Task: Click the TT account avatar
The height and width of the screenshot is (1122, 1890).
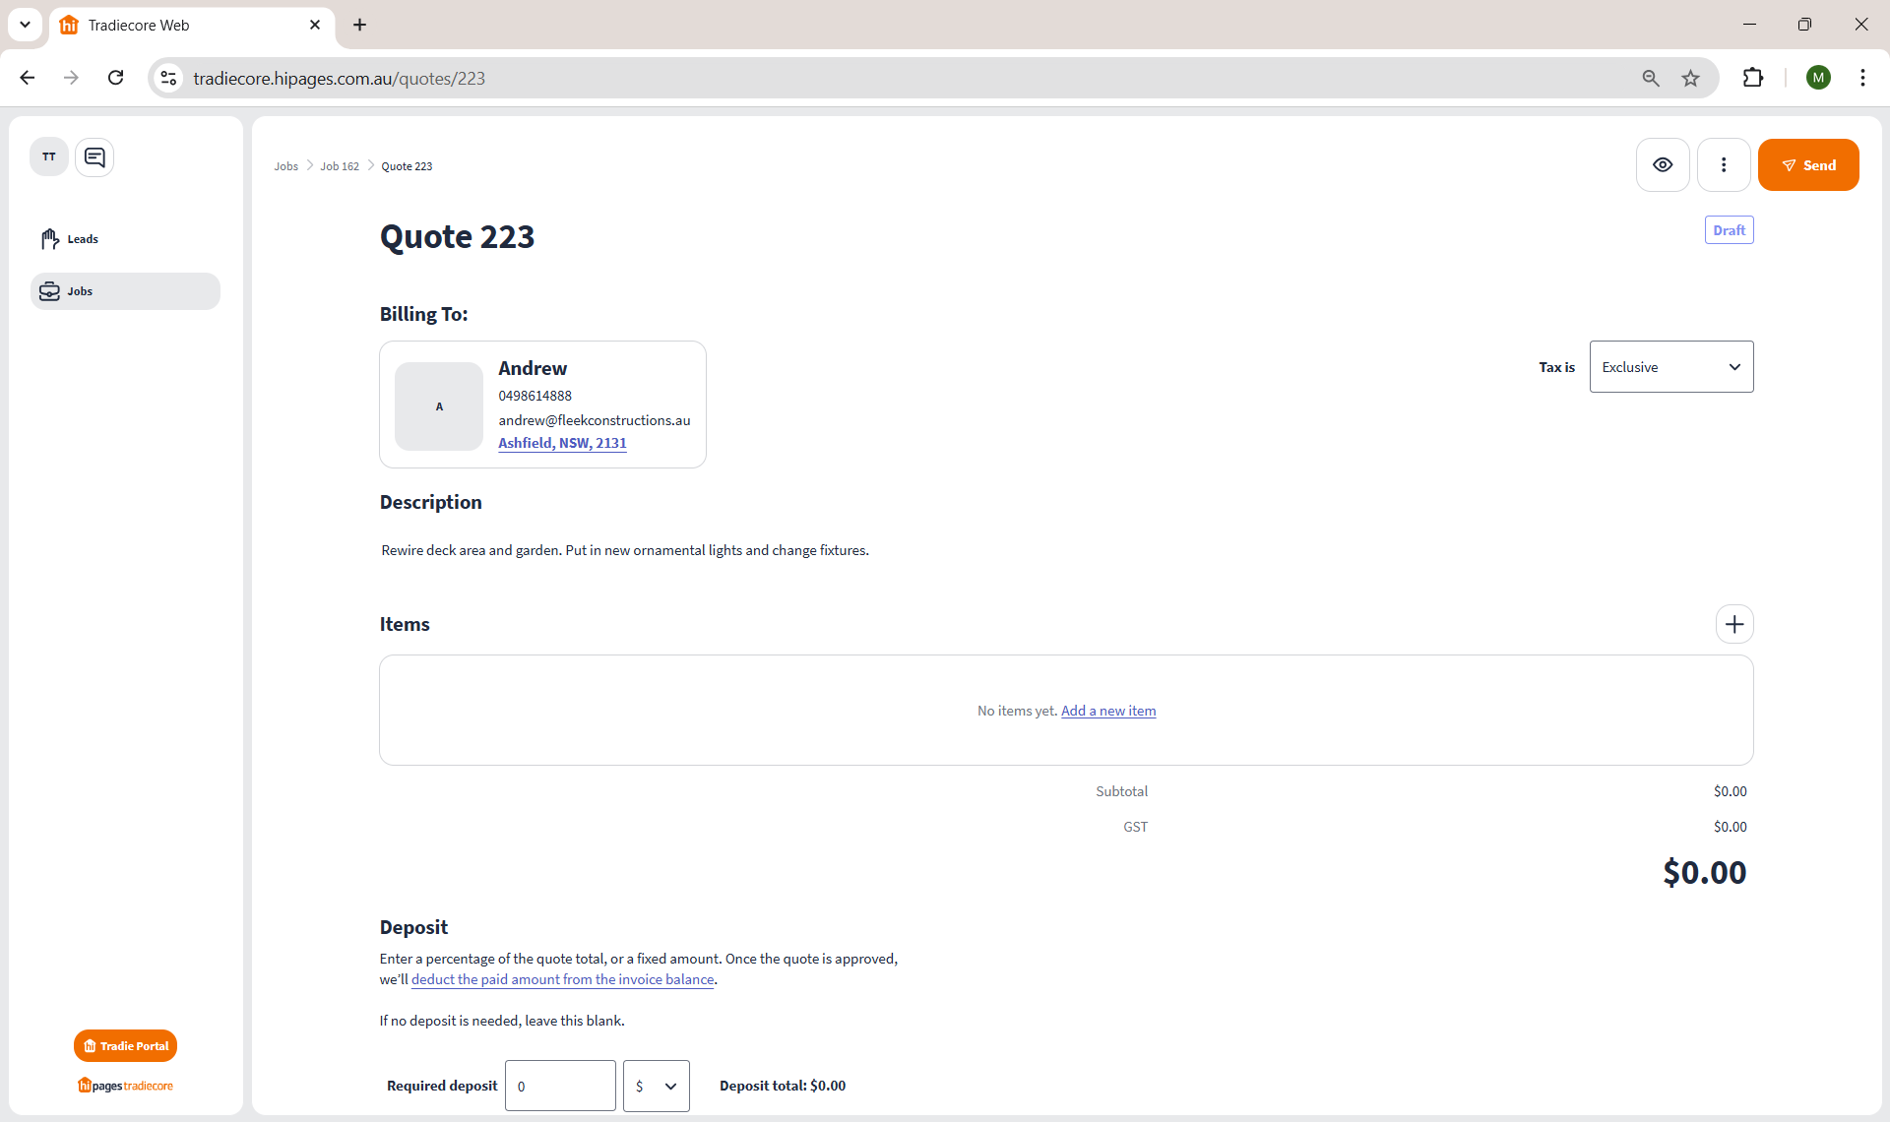Action: pos(49,157)
